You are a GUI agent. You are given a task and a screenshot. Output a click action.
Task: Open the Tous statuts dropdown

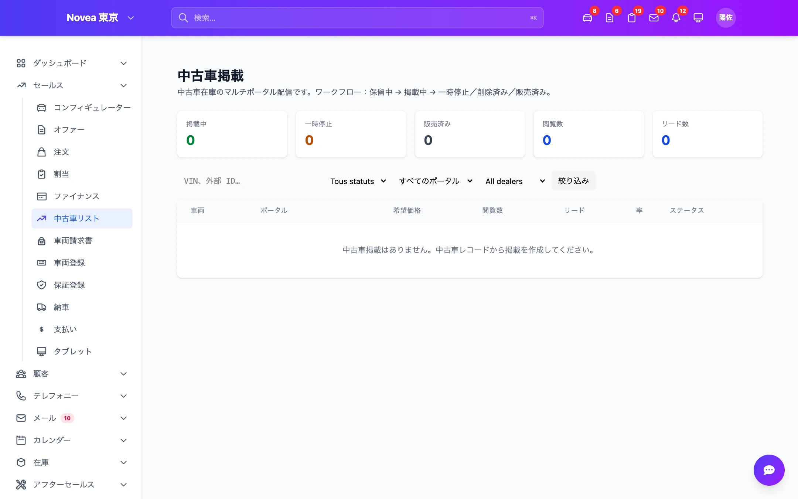[x=358, y=181]
